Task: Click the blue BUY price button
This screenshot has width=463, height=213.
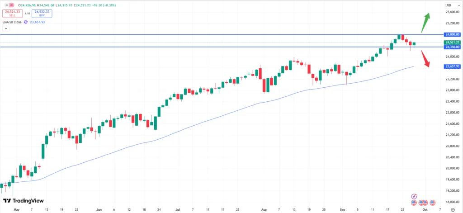Action: point(42,14)
